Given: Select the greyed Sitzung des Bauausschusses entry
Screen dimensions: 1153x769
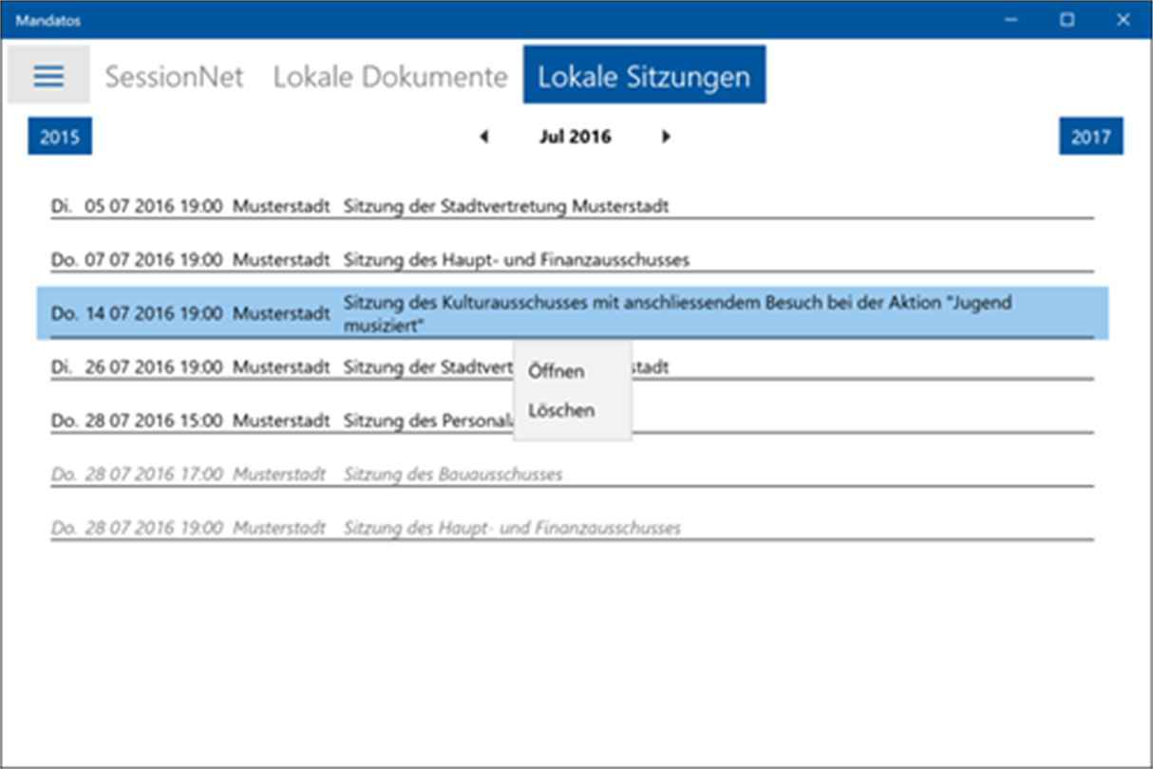Looking at the screenshot, I should click(452, 474).
